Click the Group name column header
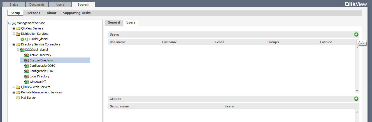The height and width of the screenshot is (122, 372). click(x=119, y=106)
